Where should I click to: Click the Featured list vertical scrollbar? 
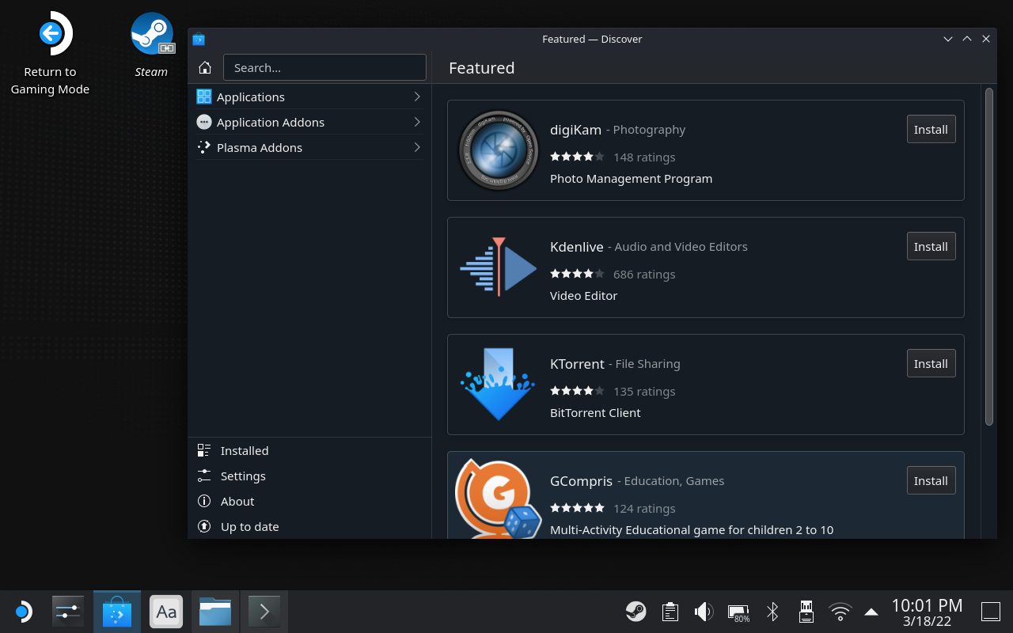pyautogui.click(x=988, y=257)
